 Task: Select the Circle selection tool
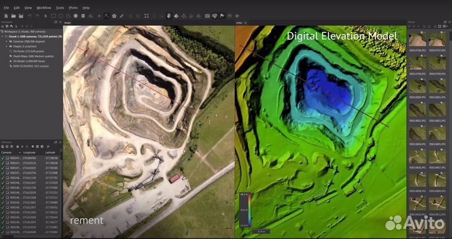point(61,16)
